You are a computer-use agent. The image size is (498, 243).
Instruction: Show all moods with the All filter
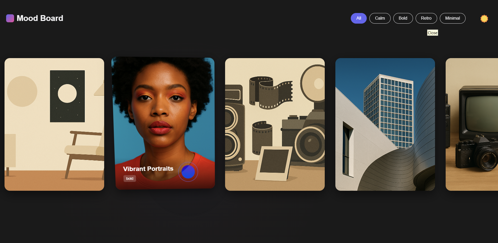click(358, 18)
